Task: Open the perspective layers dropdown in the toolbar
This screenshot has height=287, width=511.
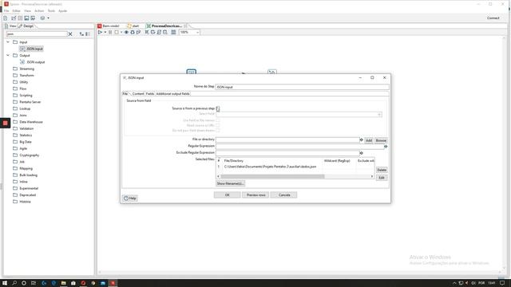Action: (x=48, y=18)
